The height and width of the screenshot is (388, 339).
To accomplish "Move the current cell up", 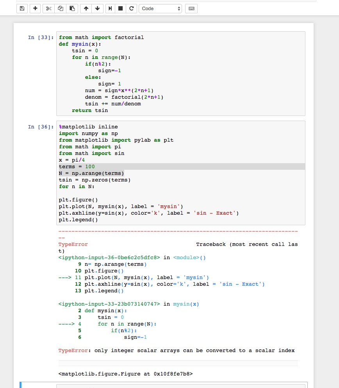I will [85, 8].
